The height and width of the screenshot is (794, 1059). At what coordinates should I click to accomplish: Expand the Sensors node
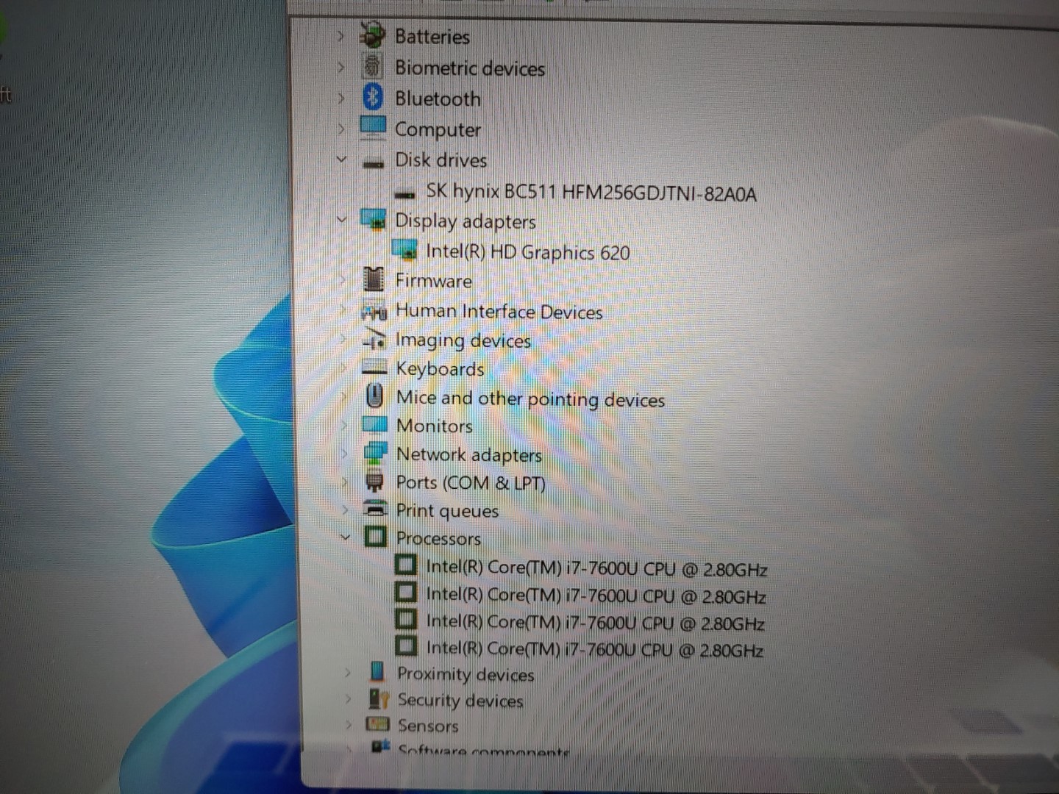point(349,724)
